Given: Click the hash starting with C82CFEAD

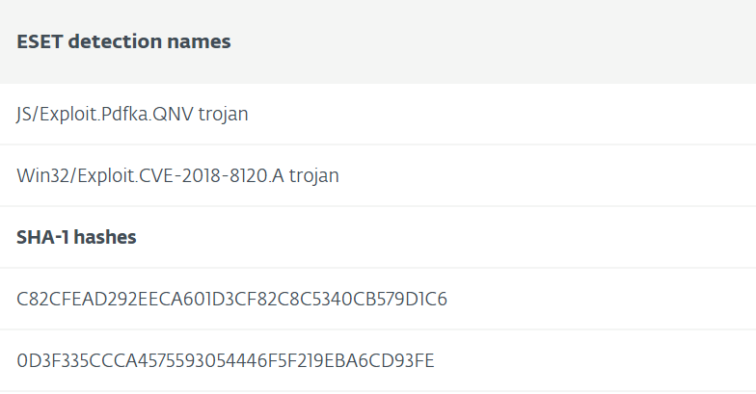Looking at the screenshot, I should tap(231, 300).
